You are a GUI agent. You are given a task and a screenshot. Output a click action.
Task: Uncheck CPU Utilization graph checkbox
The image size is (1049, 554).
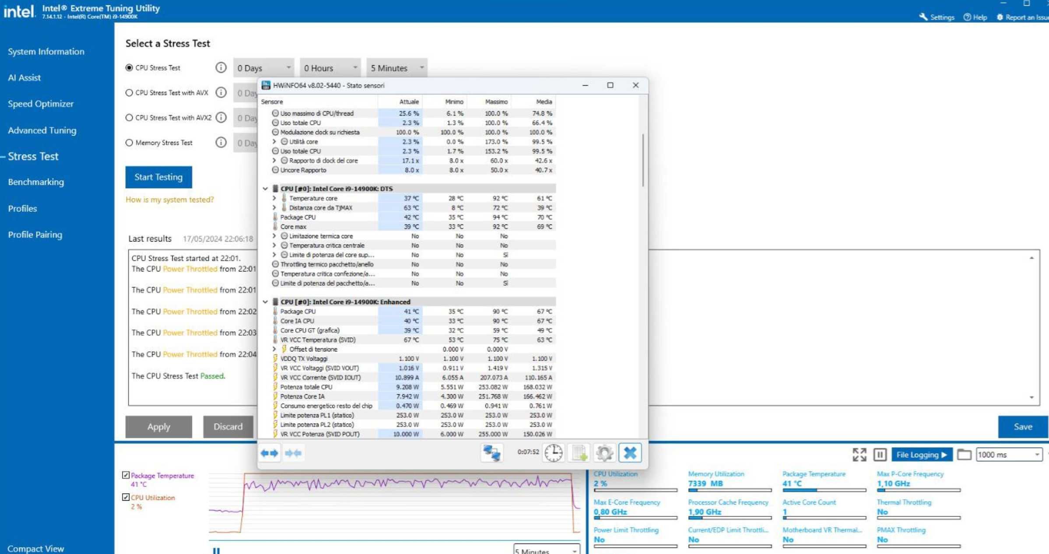(x=126, y=497)
